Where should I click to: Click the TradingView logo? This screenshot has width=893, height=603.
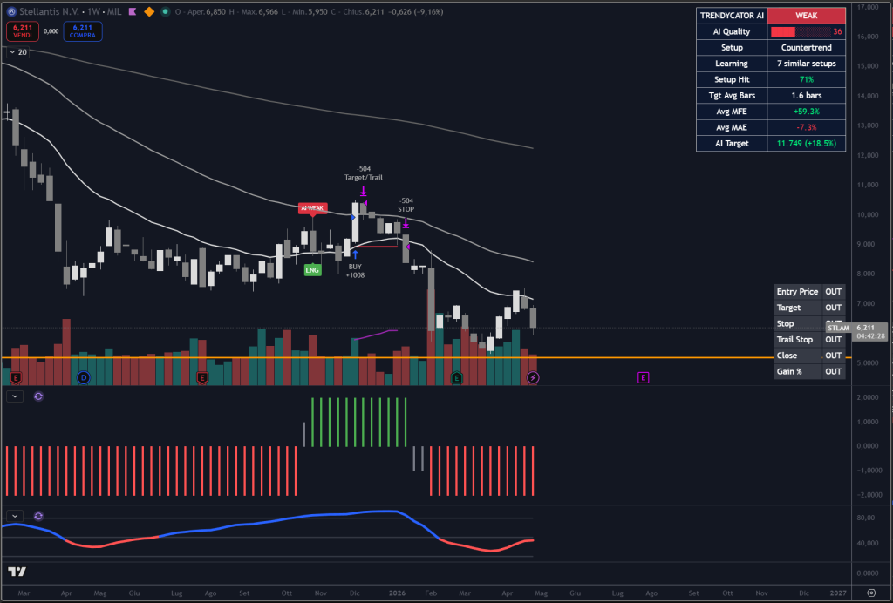click(17, 572)
